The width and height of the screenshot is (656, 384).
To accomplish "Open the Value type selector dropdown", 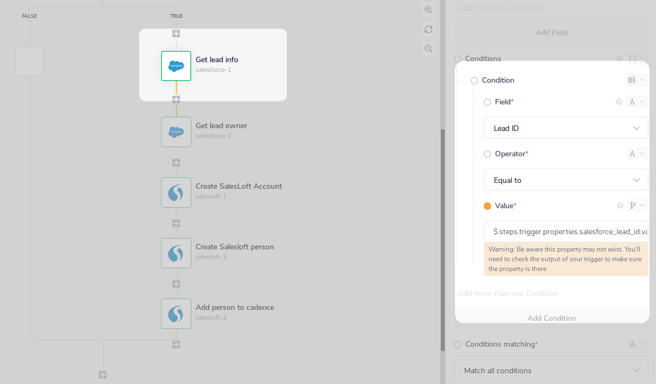I will tap(637, 206).
